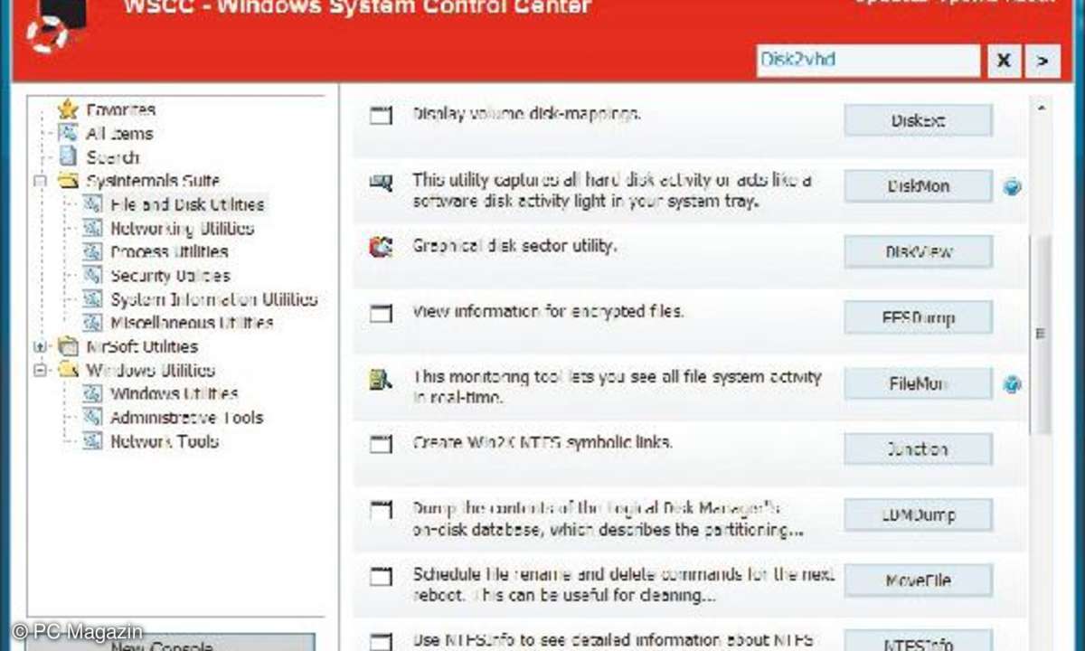Launch the DiskMon utility button
Viewport: 1085px width, 651px height.
pyautogui.click(x=918, y=186)
